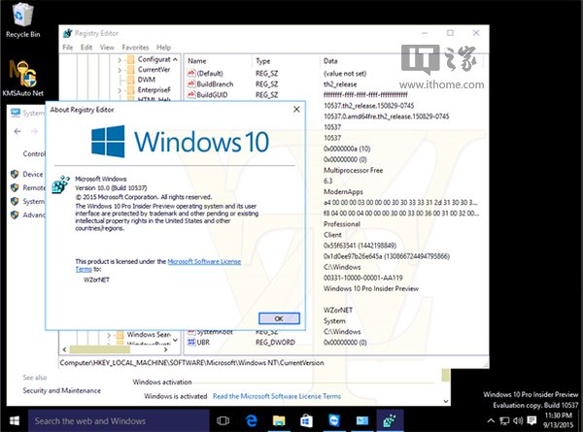Expand the Windows Sear tree node

109,335
